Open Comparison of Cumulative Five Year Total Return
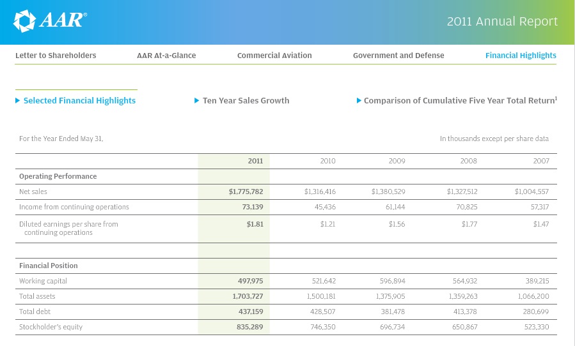575x346 pixels. [x=460, y=101]
